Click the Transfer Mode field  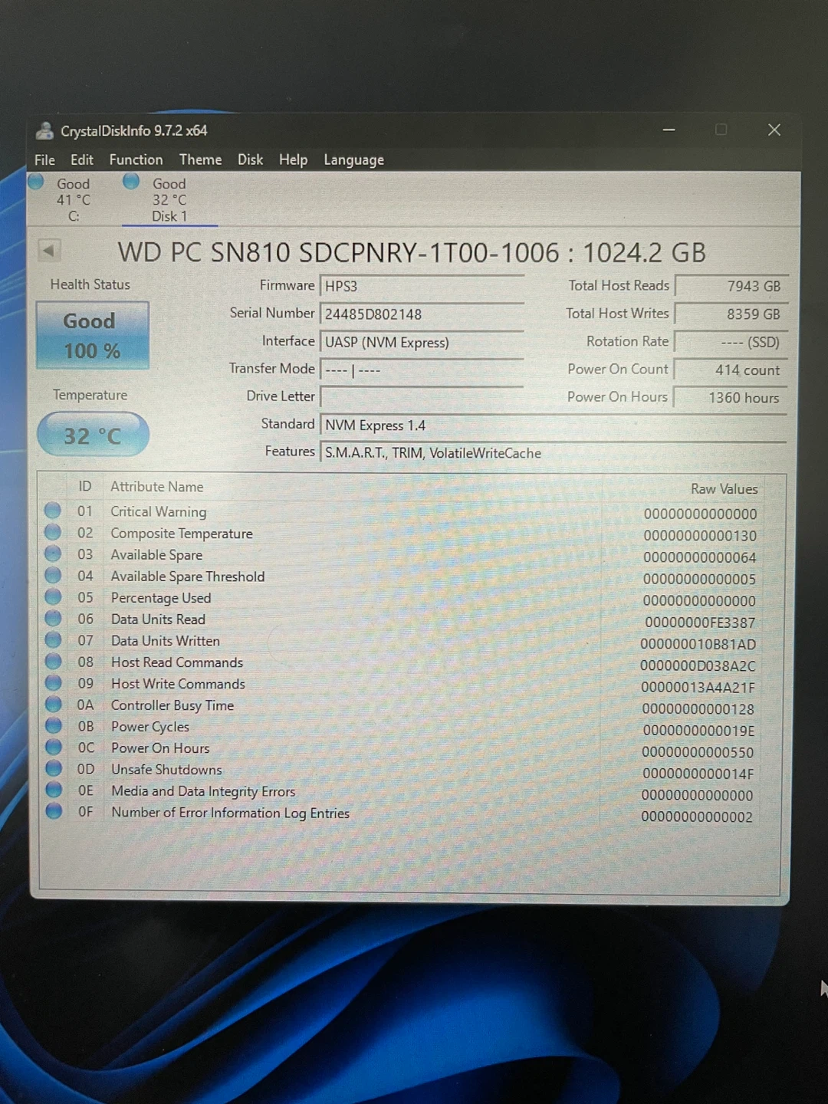pos(422,370)
